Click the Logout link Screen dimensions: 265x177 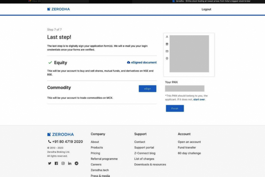point(206,9)
